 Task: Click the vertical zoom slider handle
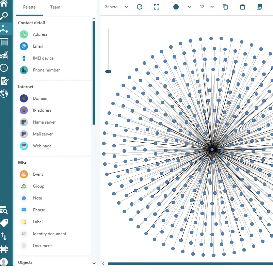coord(108,71)
